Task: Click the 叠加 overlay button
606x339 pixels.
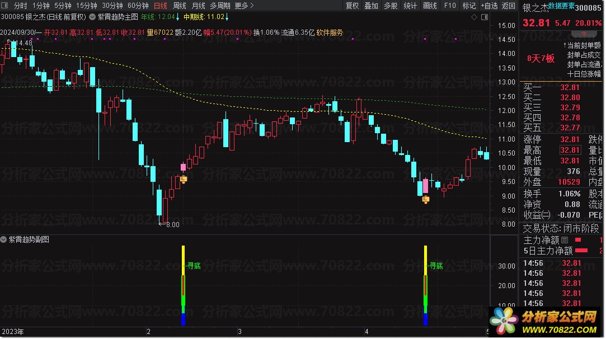Action: (371, 6)
